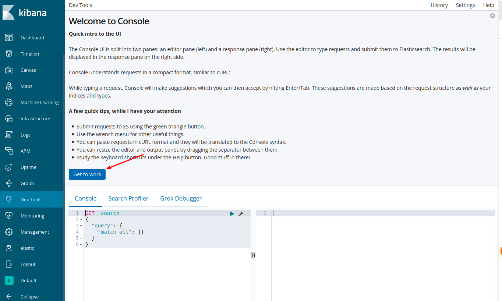The height and width of the screenshot is (301, 502).
Task: Click the "match_all" text in editor
Action: point(114,232)
